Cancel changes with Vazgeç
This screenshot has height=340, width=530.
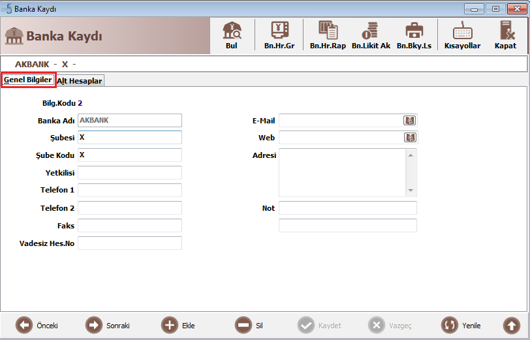click(390, 326)
